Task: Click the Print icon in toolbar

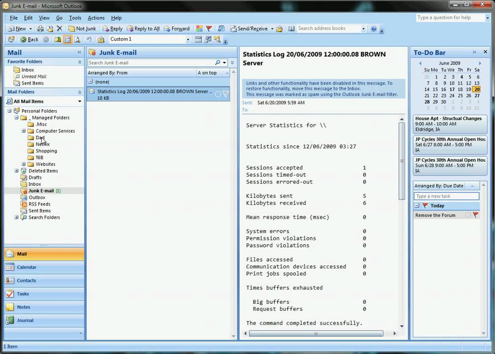Action: pyautogui.click(x=40, y=29)
